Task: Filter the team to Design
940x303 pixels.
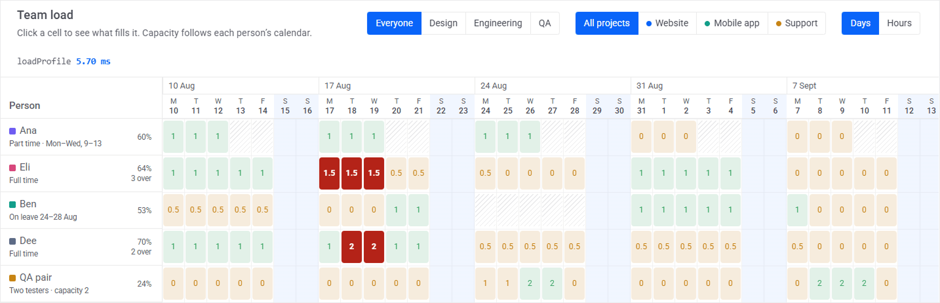Action: 443,23
